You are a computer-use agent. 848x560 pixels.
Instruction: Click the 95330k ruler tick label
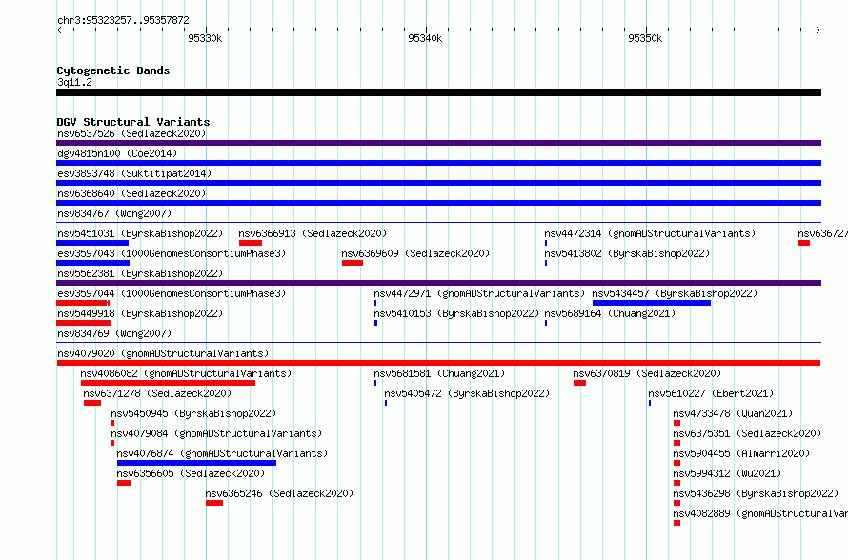pyautogui.click(x=205, y=38)
